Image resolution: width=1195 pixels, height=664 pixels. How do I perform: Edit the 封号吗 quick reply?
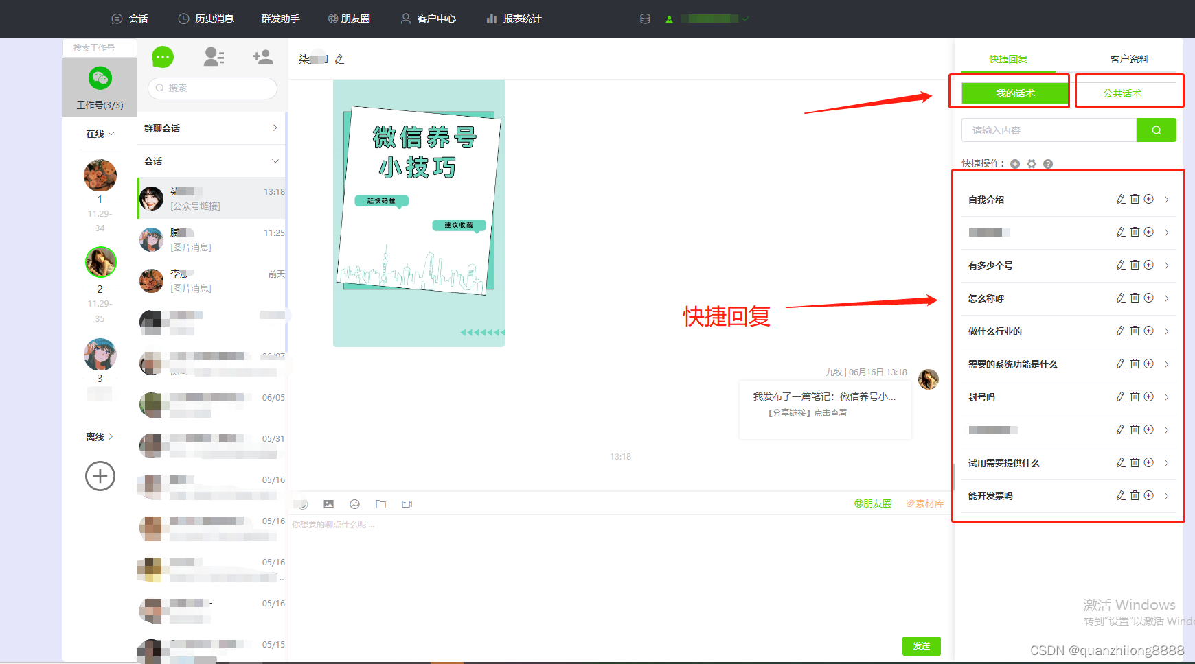[x=1121, y=396]
